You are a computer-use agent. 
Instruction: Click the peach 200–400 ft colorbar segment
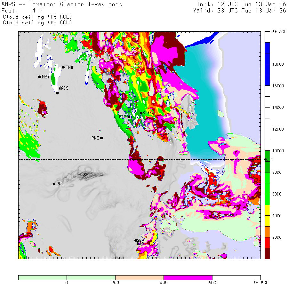point(139,277)
